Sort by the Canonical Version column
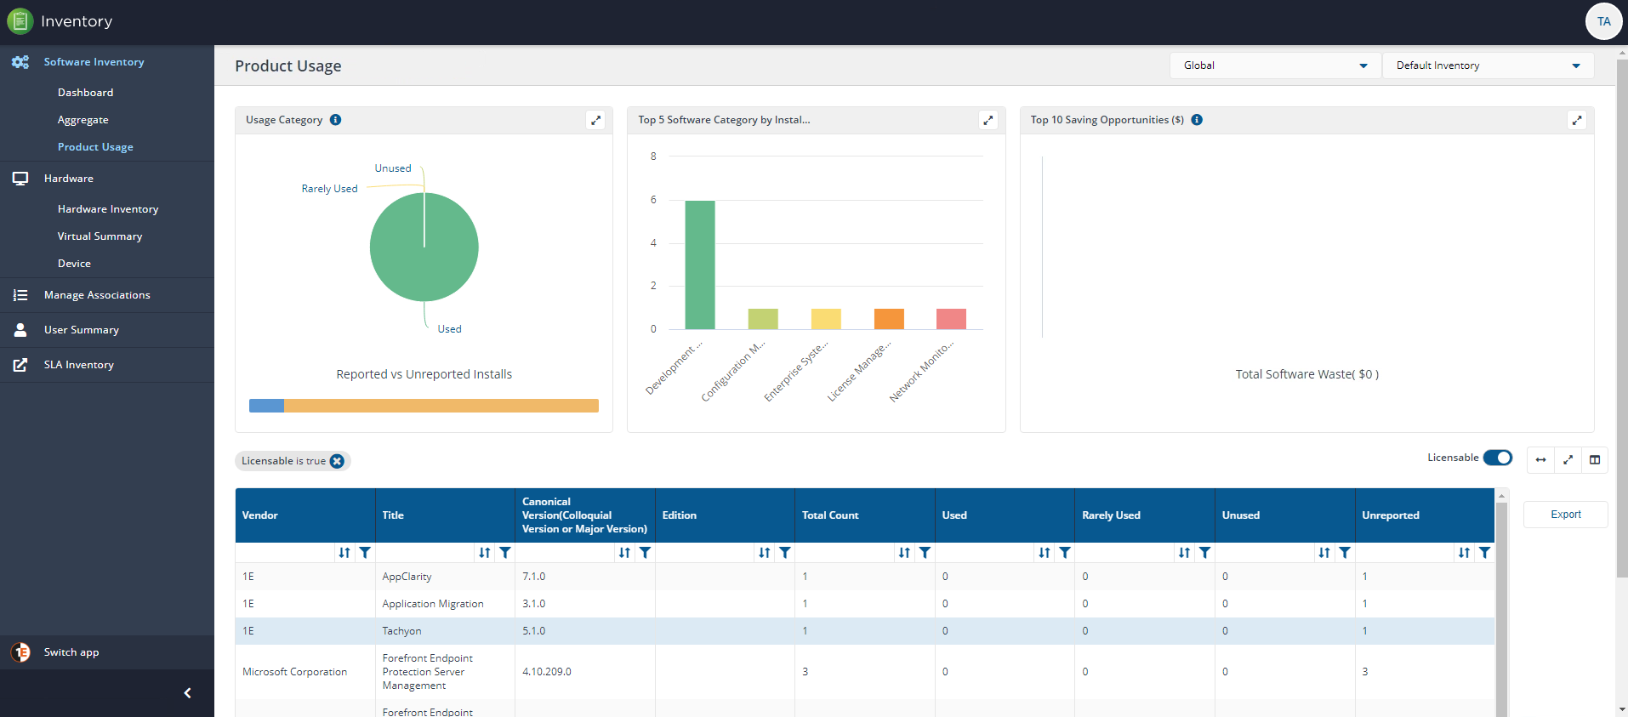The image size is (1628, 717). pos(624,553)
